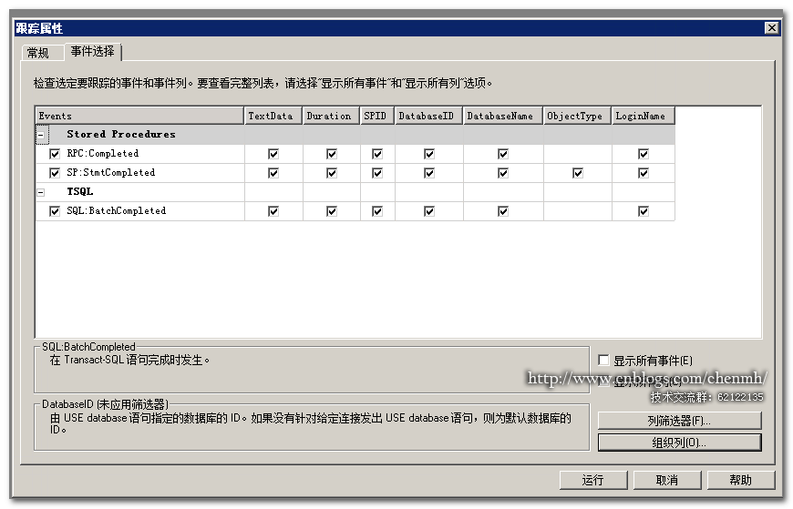Toggle Duration for SQL:BatchCompleted

[x=331, y=211]
